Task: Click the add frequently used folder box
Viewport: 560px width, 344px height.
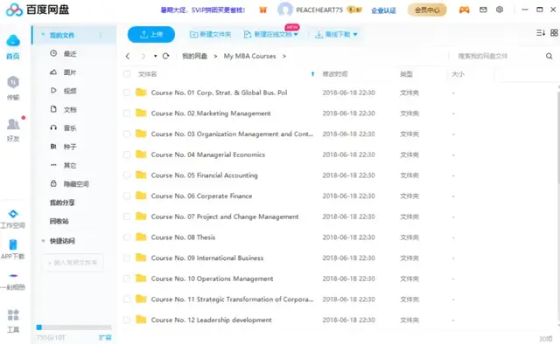Action: (73, 263)
